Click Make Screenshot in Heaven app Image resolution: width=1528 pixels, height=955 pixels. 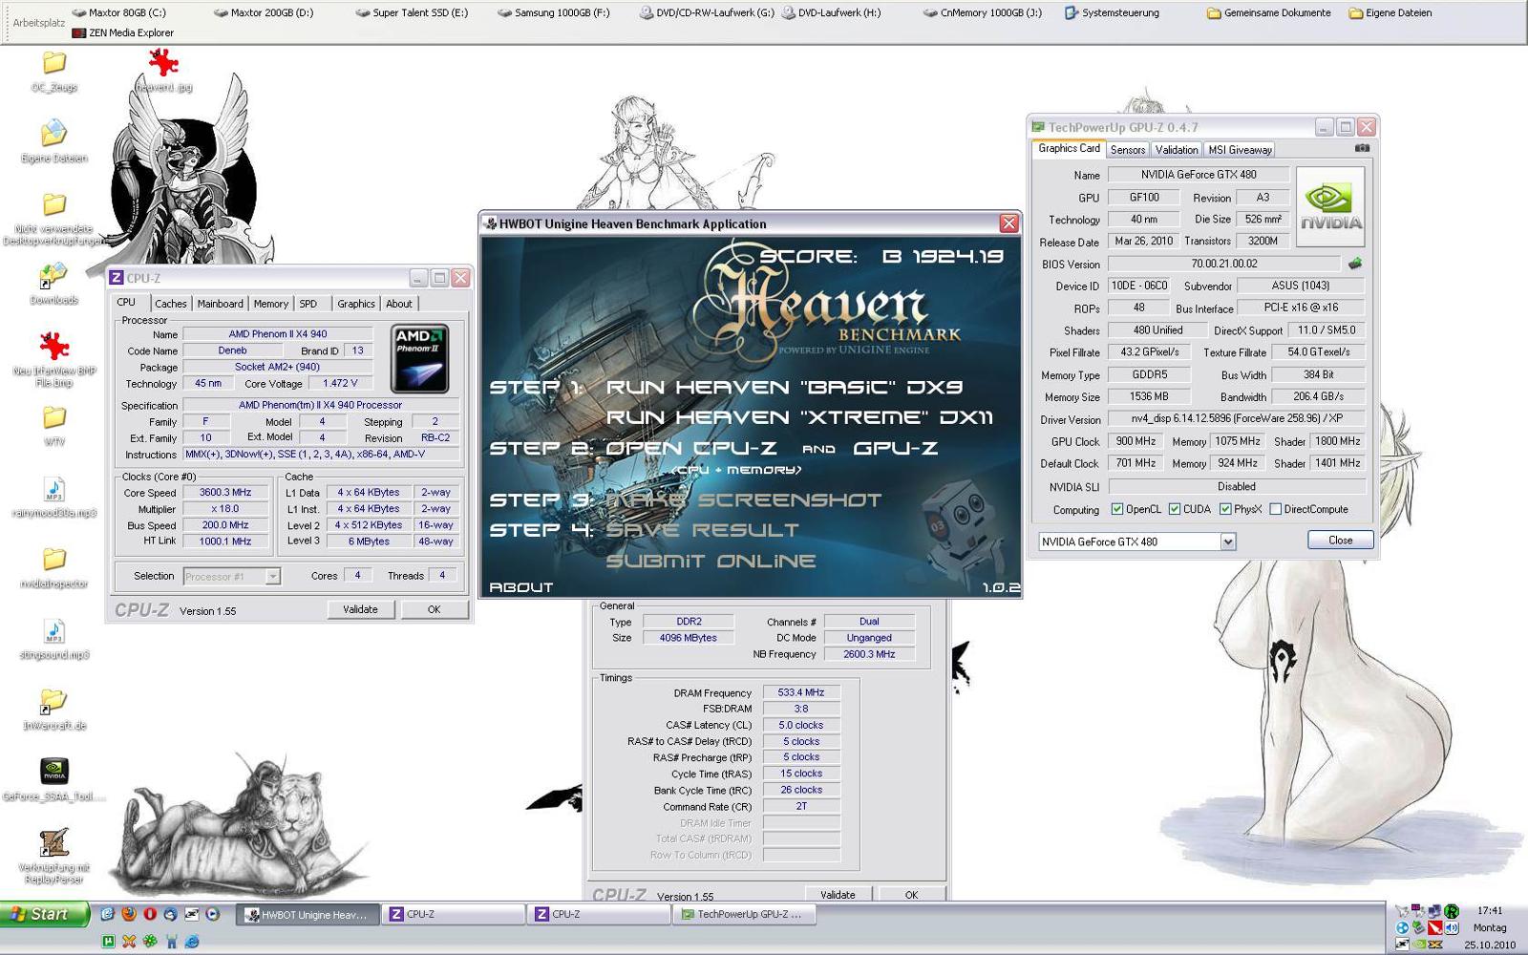pos(743,499)
